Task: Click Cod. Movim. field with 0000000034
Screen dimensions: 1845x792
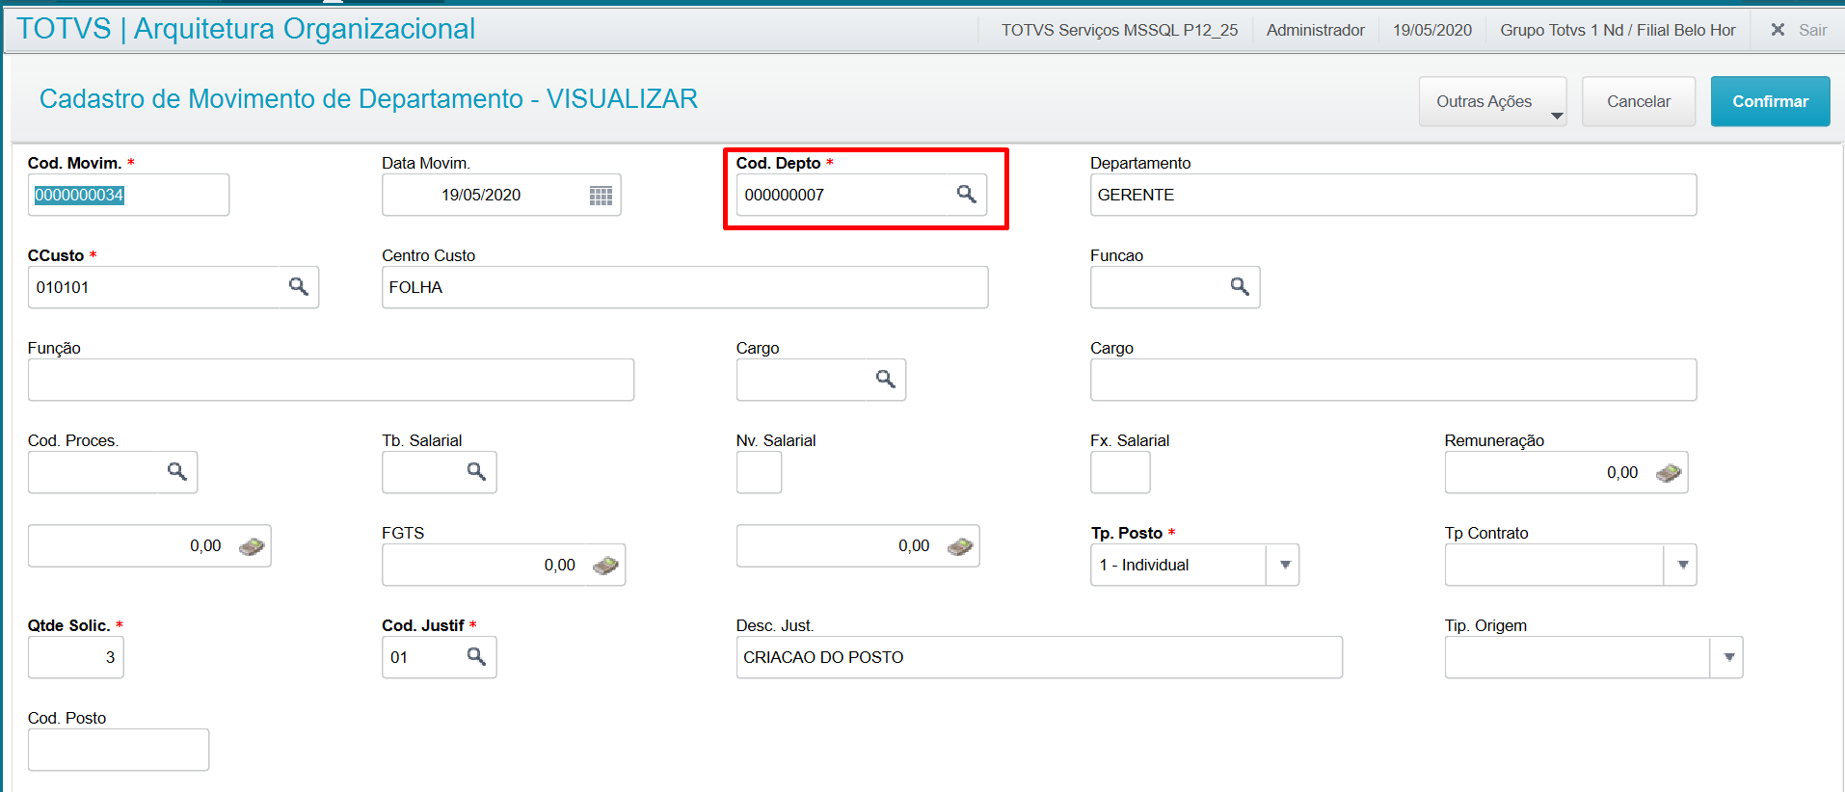Action: [128, 195]
